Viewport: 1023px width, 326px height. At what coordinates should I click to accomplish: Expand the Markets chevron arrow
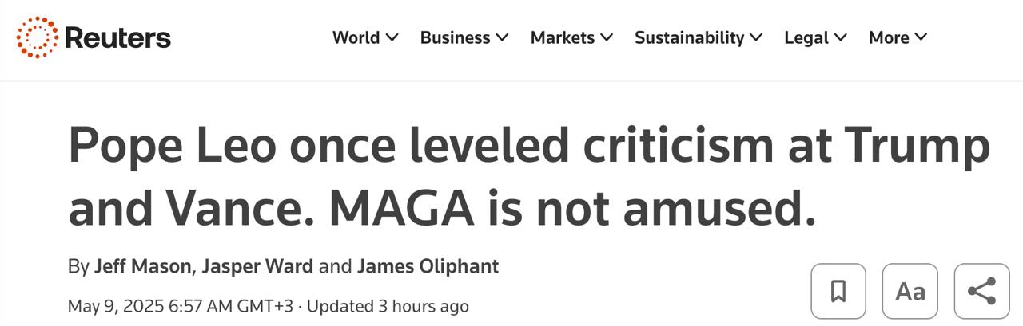click(607, 37)
